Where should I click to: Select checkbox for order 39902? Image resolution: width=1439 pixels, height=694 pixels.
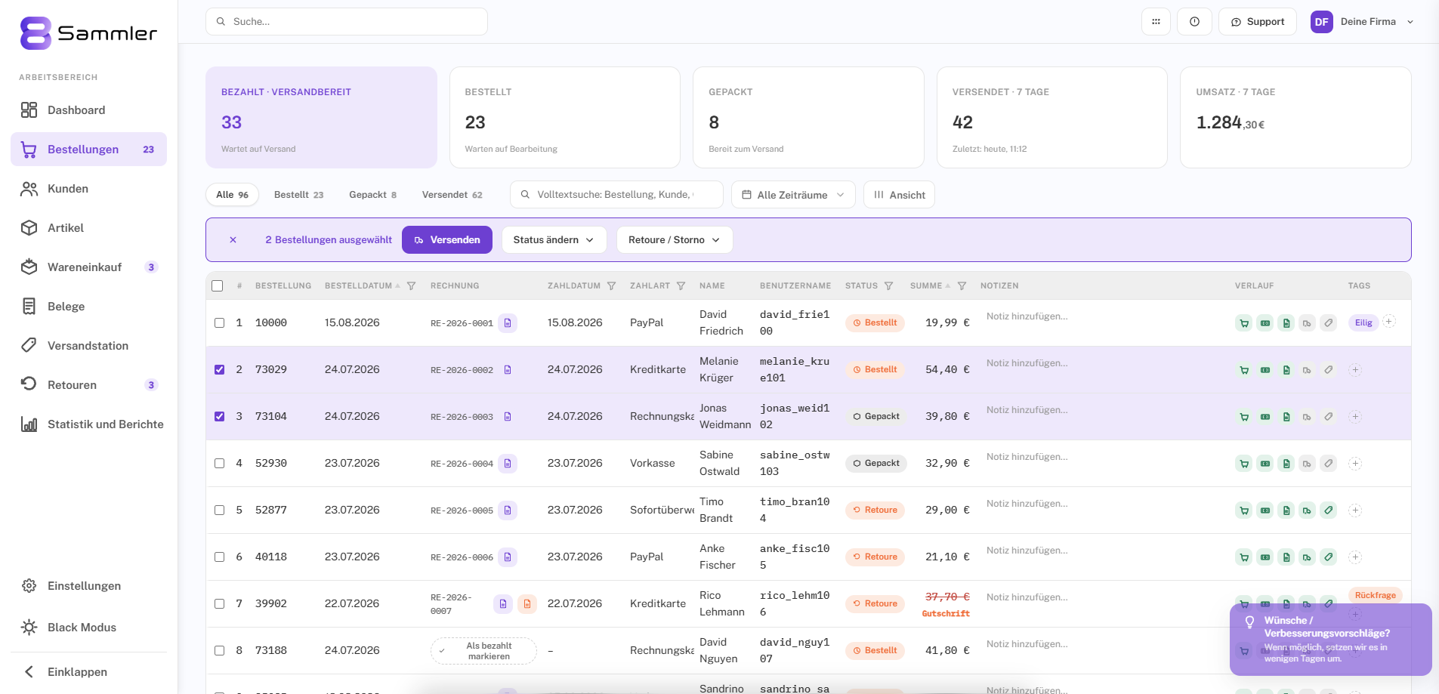pyautogui.click(x=220, y=604)
